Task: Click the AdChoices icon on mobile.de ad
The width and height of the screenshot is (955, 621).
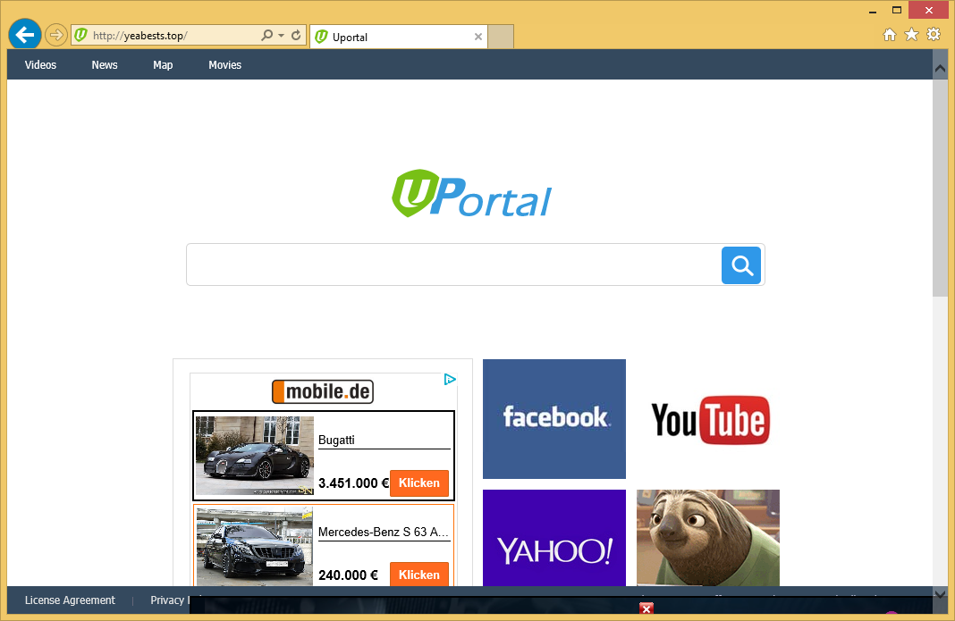Action: click(x=451, y=380)
